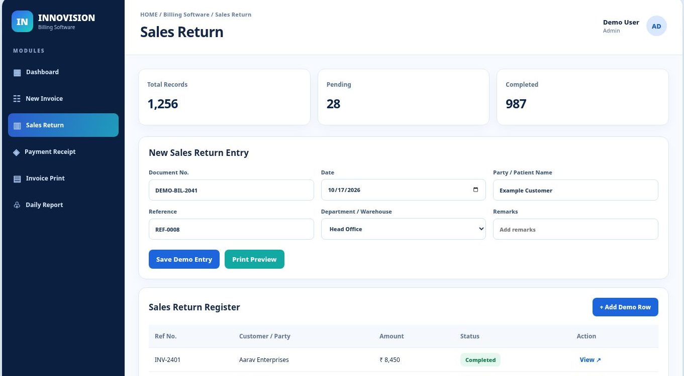Expand the Department / Warehouse dropdown

point(404,229)
